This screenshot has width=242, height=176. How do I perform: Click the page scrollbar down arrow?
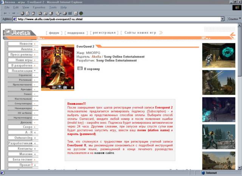pyautogui.click(x=239, y=168)
